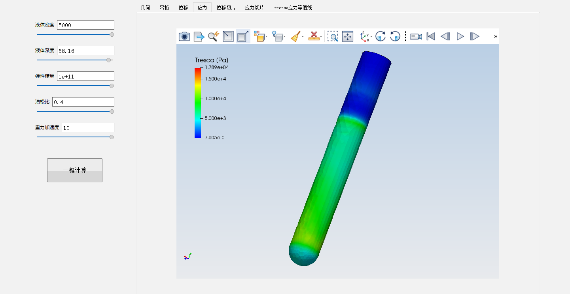The image size is (570, 294).
Task: Click the magnifier with lightning icon
Action: 214,36
